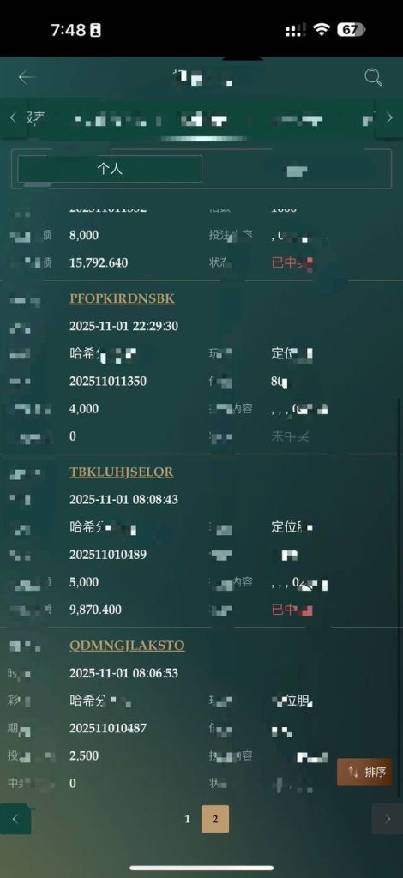Select the 个人 tab
The width and height of the screenshot is (403, 878).
pos(110,169)
